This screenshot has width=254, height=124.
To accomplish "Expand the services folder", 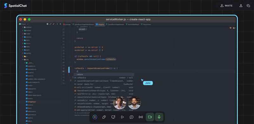I will [x=23, y=37].
